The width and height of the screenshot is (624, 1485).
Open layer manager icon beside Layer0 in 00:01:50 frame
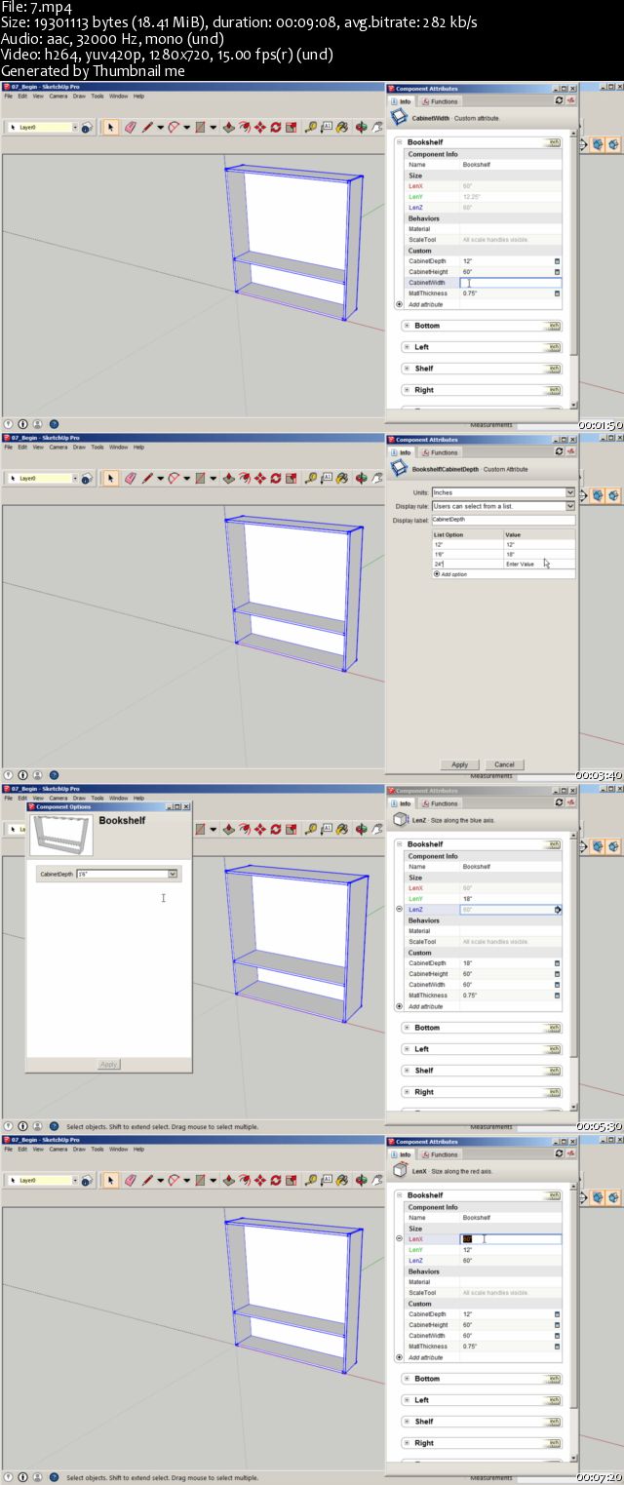(x=87, y=127)
